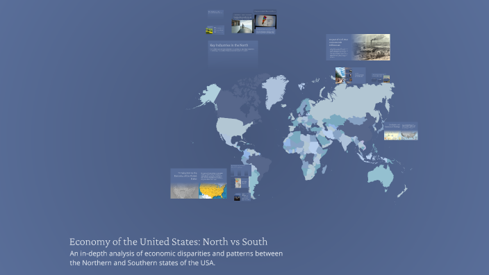Click the grey United States map image

184,190
